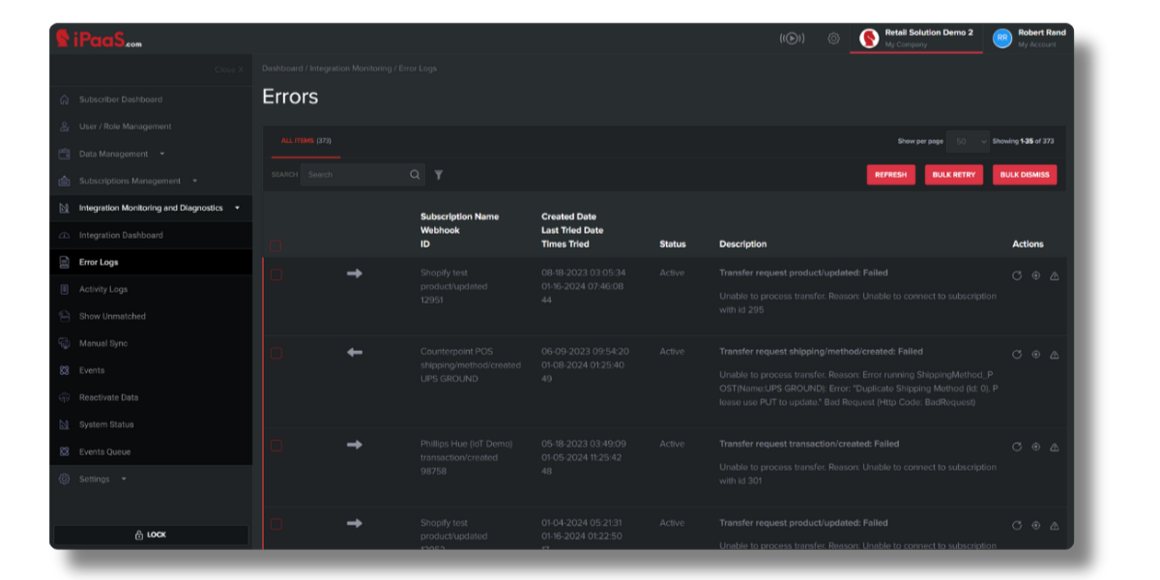The height and width of the screenshot is (580, 1160).
Task: Click the warning triangle icon for Counterpoint POS row
Action: coord(1054,354)
